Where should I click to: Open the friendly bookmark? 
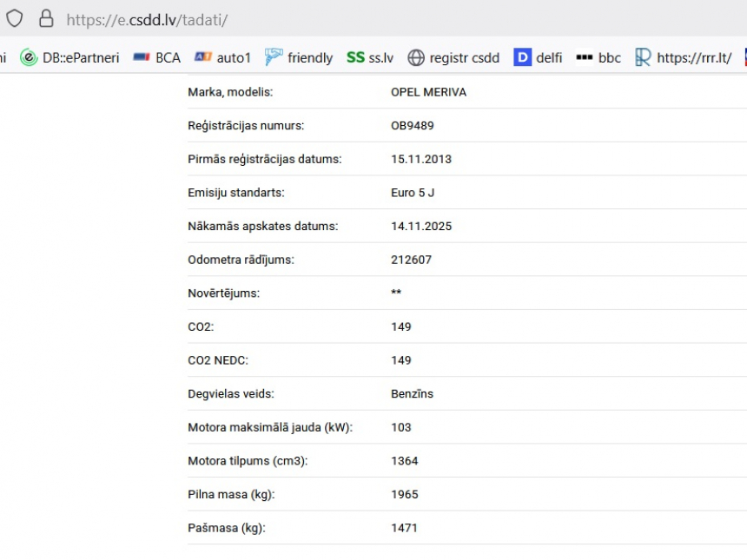click(299, 57)
